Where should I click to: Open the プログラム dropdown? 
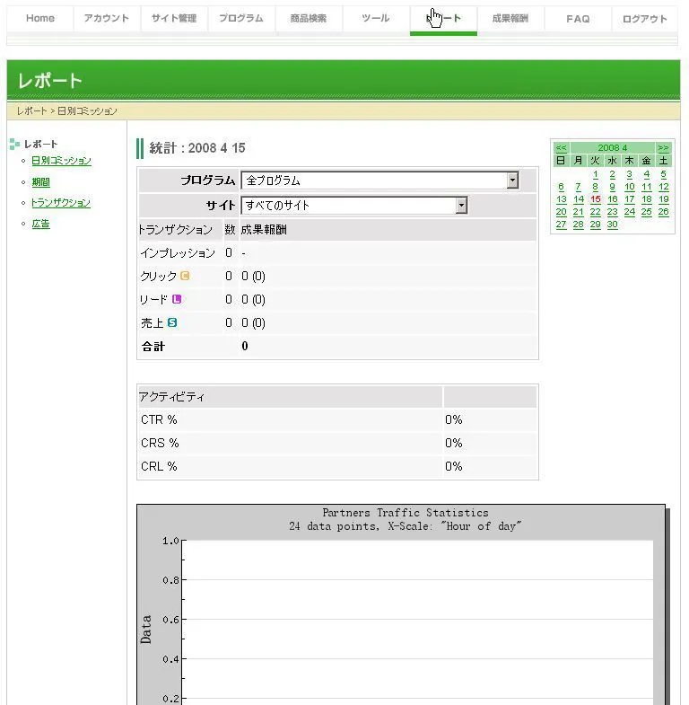click(512, 181)
